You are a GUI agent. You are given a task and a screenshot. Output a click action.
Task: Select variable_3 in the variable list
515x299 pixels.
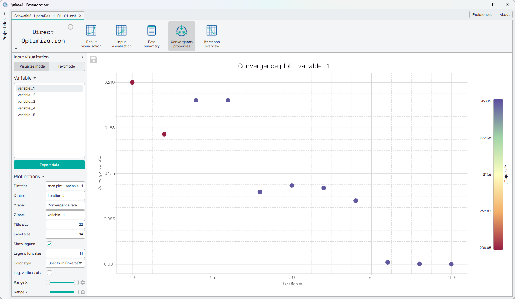point(27,102)
